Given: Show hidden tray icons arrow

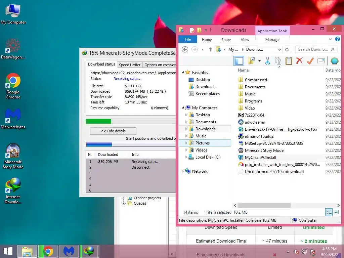Looking at the screenshot, I should coord(288,252).
